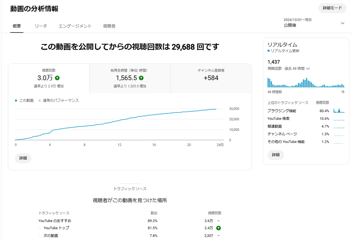Select ブラウジング機能 traffic source row

click(x=306, y=111)
